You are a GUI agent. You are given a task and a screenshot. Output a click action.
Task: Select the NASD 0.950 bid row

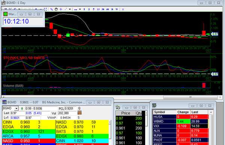point(29,141)
